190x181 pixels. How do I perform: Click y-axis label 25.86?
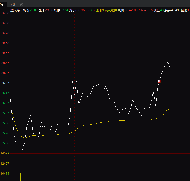5,123
